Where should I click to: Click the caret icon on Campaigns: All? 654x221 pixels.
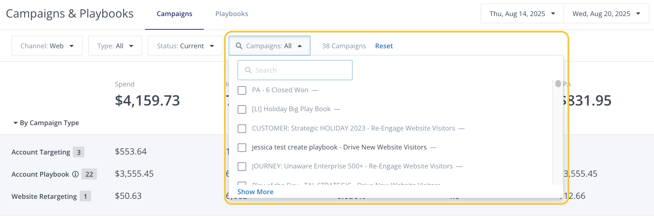pos(300,46)
